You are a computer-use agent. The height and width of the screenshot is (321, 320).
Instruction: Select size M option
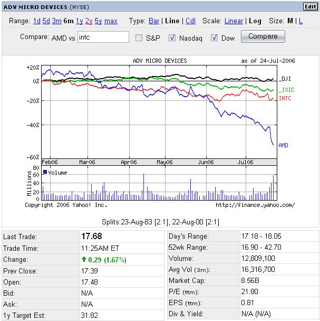coord(290,21)
